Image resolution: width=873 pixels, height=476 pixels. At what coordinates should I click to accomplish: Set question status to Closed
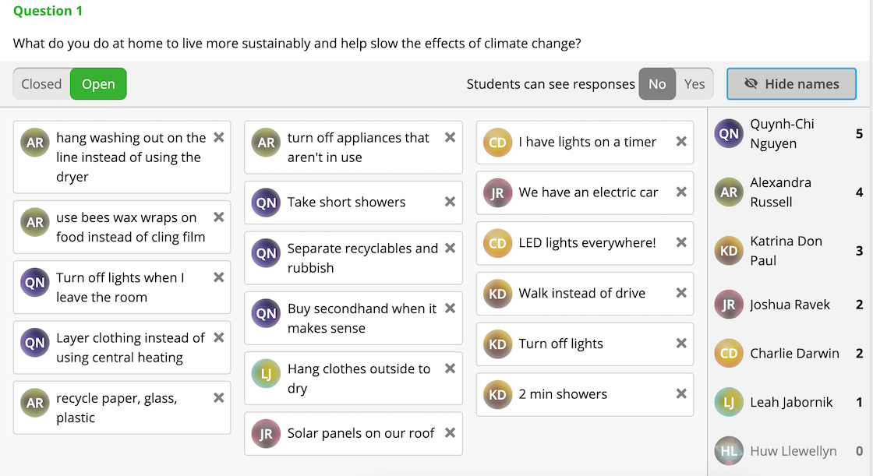coord(41,84)
